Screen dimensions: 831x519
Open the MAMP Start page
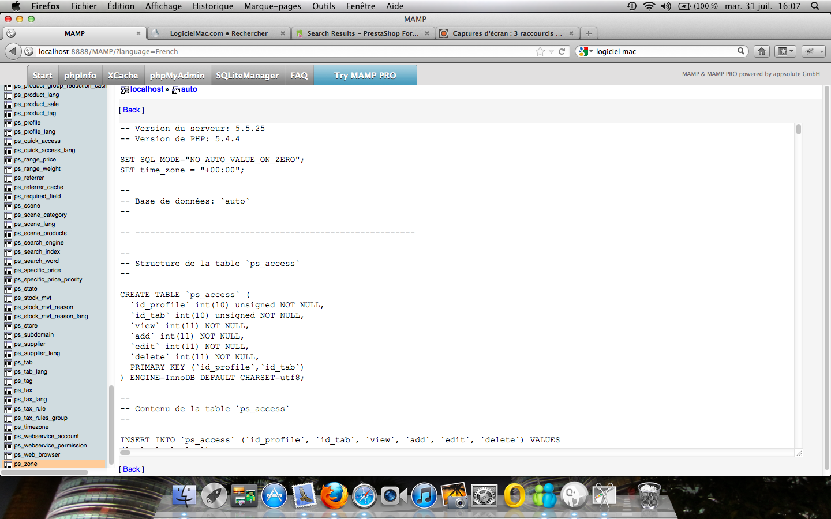coord(42,76)
